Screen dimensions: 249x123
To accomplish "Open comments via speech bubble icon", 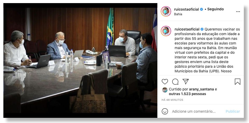I will click(175, 82).
